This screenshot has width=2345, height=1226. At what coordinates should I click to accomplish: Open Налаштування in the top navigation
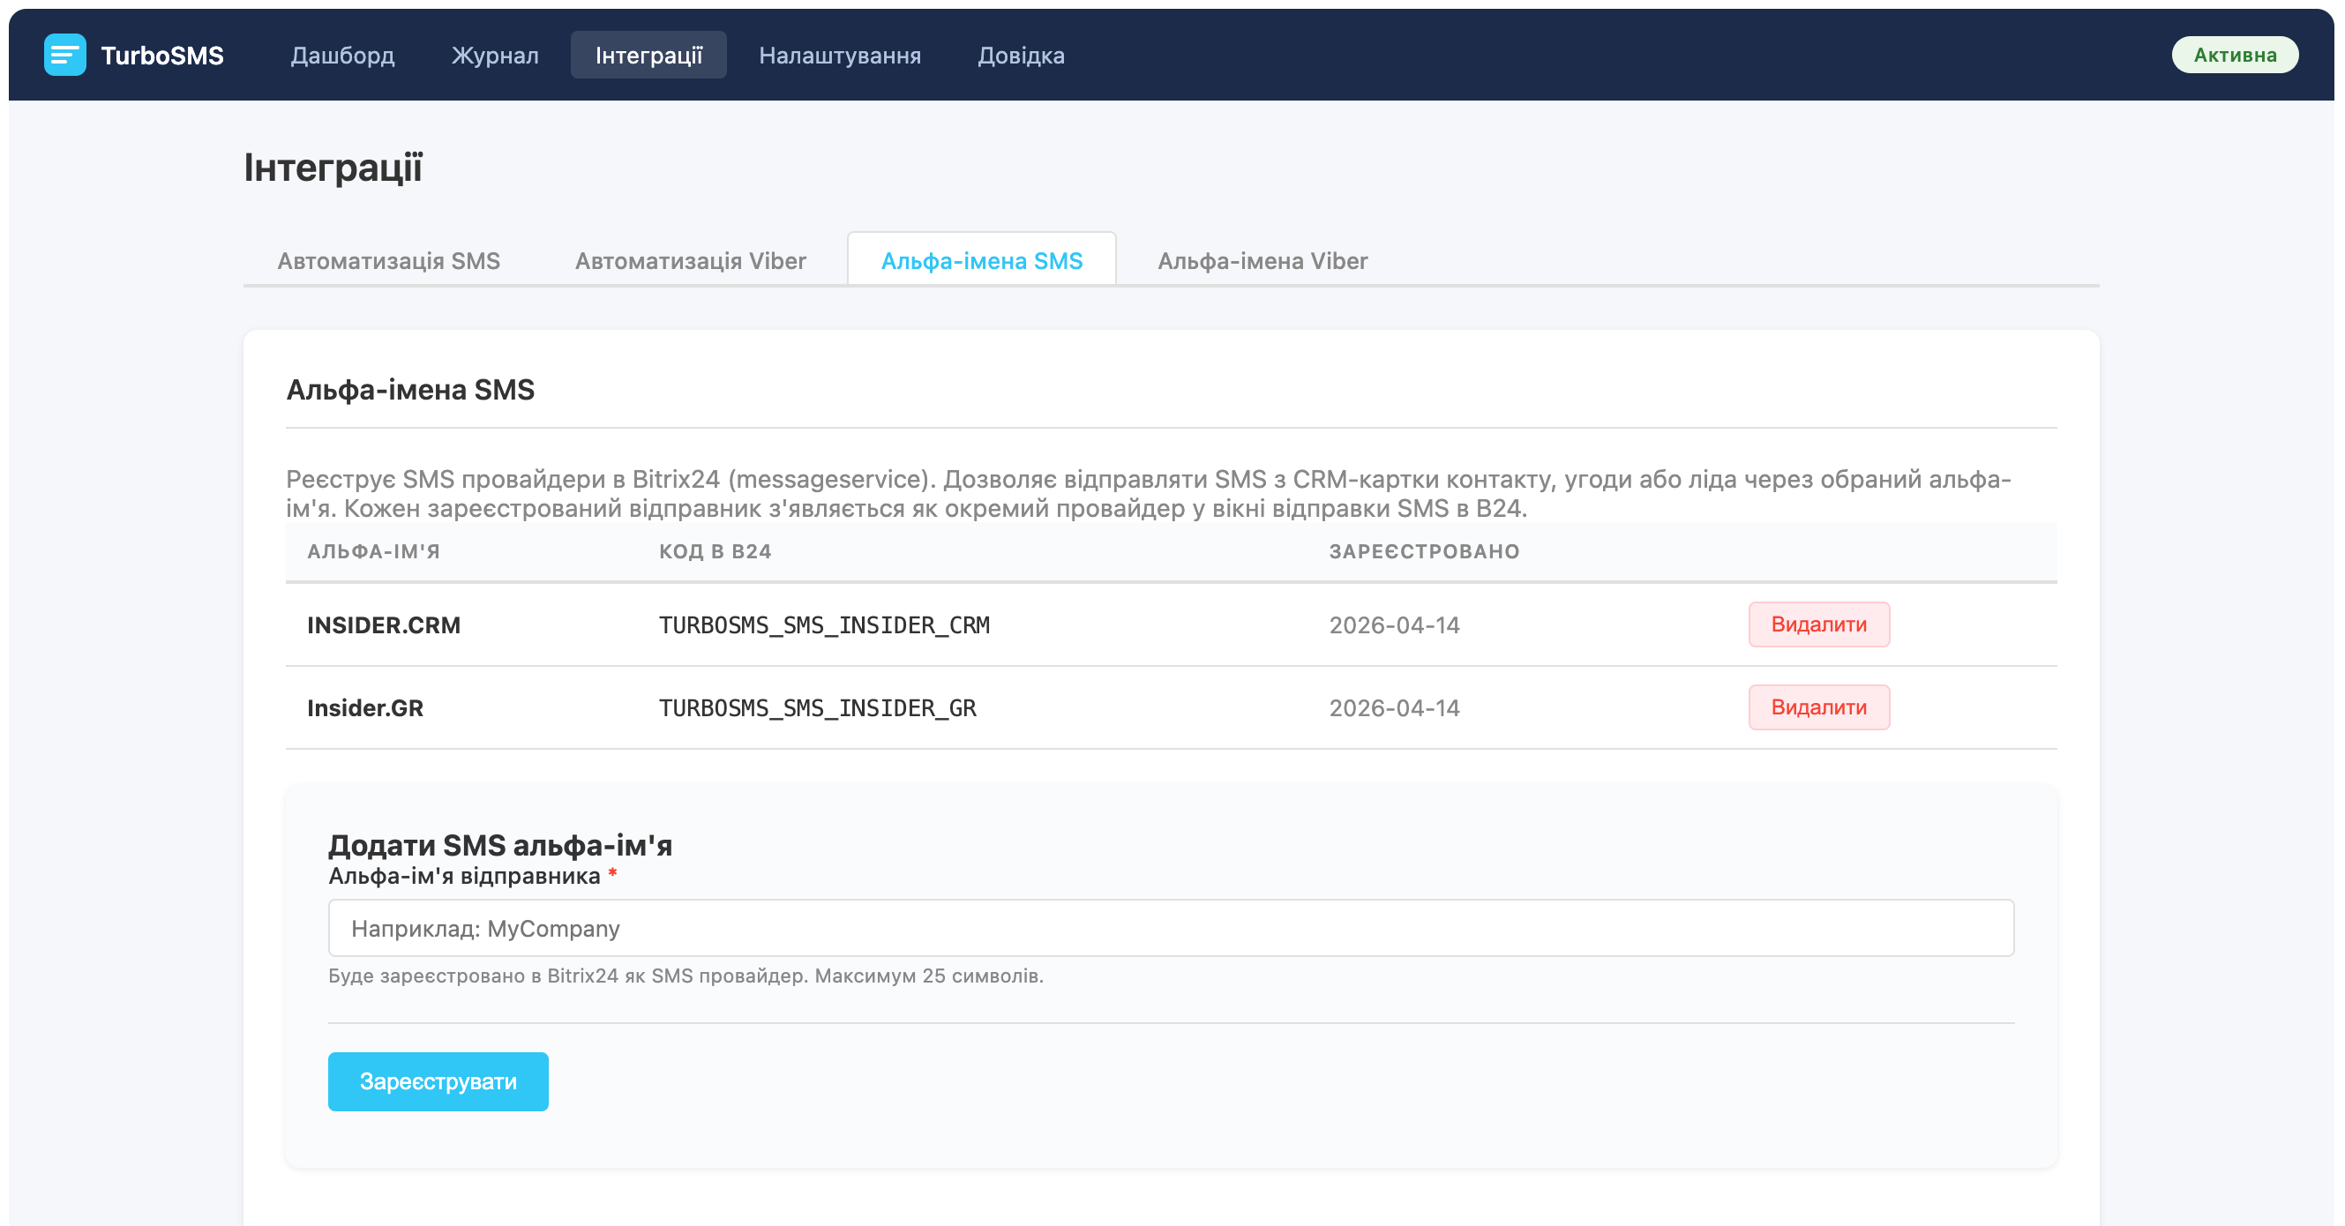[839, 56]
